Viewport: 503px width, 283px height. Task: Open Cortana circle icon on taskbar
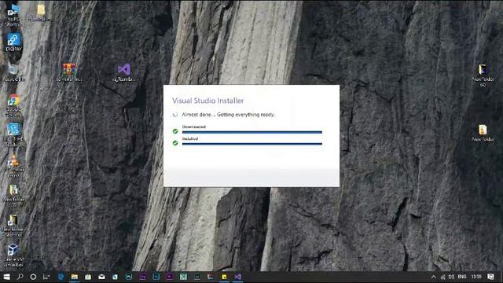pos(33,277)
